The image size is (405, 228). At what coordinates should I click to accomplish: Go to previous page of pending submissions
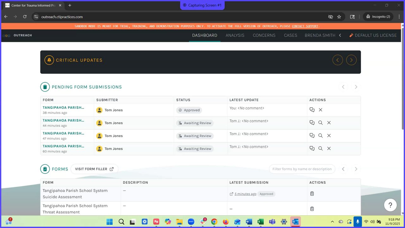[343, 87]
